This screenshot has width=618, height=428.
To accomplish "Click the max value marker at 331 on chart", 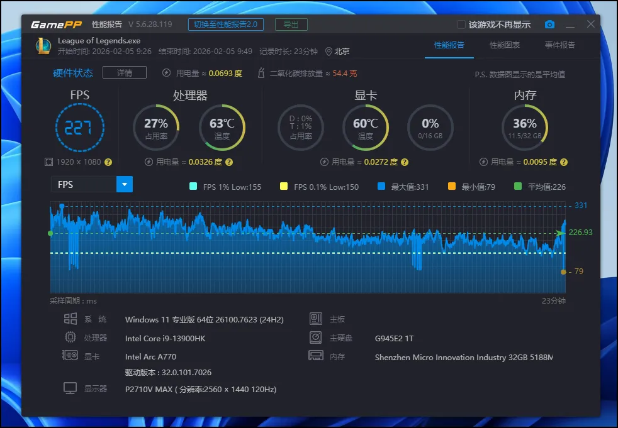I will click(x=62, y=206).
